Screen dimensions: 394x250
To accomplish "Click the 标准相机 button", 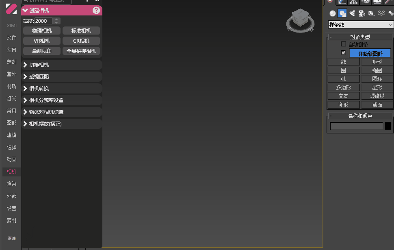I will (81, 30).
